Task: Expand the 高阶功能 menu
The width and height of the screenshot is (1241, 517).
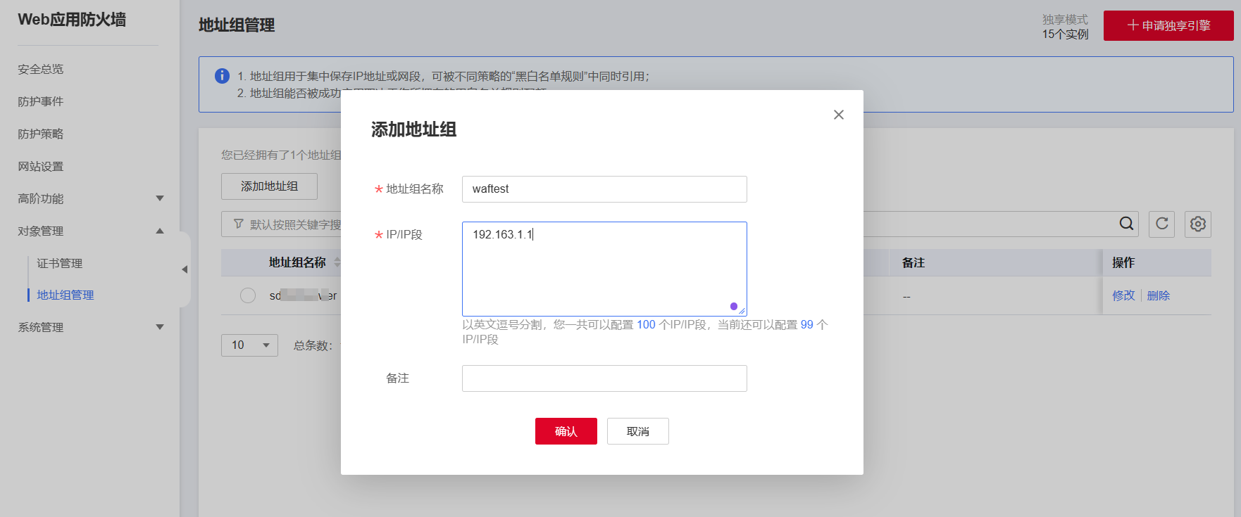Action: click(x=160, y=198)
